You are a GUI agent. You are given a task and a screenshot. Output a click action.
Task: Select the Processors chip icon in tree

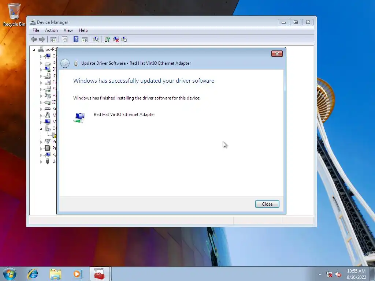[48, 148]
